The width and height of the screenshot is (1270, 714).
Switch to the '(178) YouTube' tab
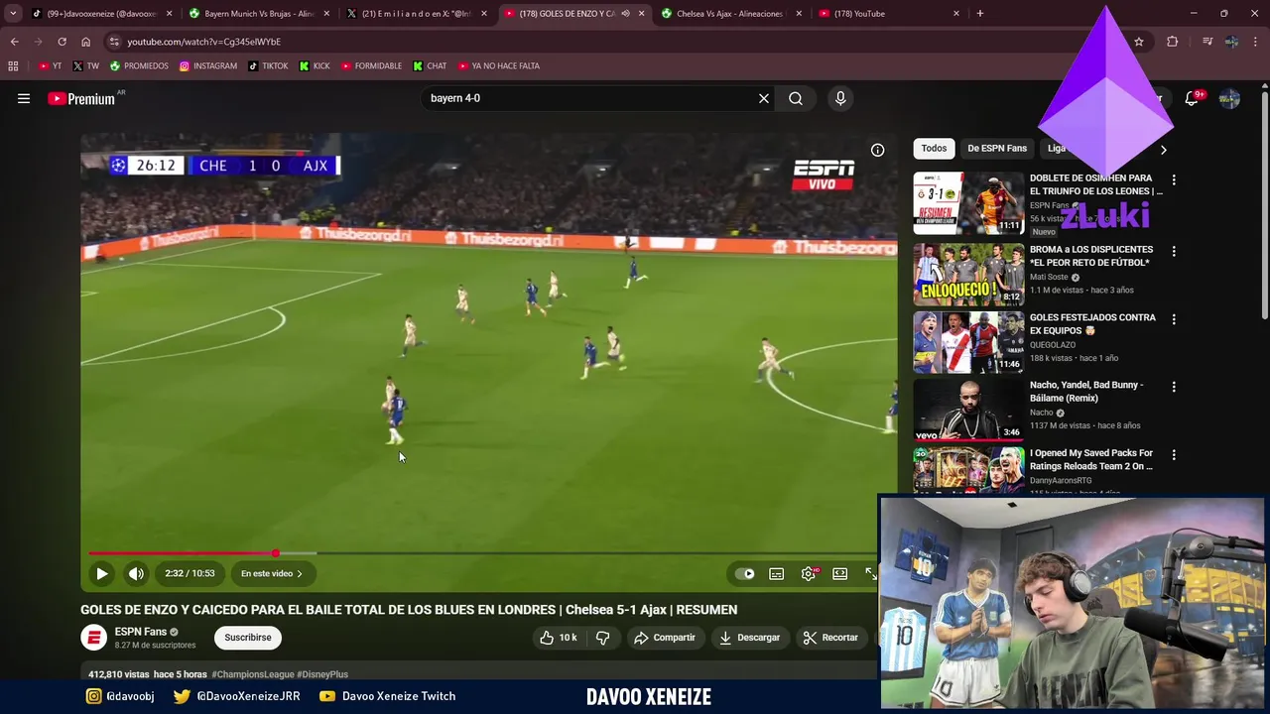pos(888,14)
